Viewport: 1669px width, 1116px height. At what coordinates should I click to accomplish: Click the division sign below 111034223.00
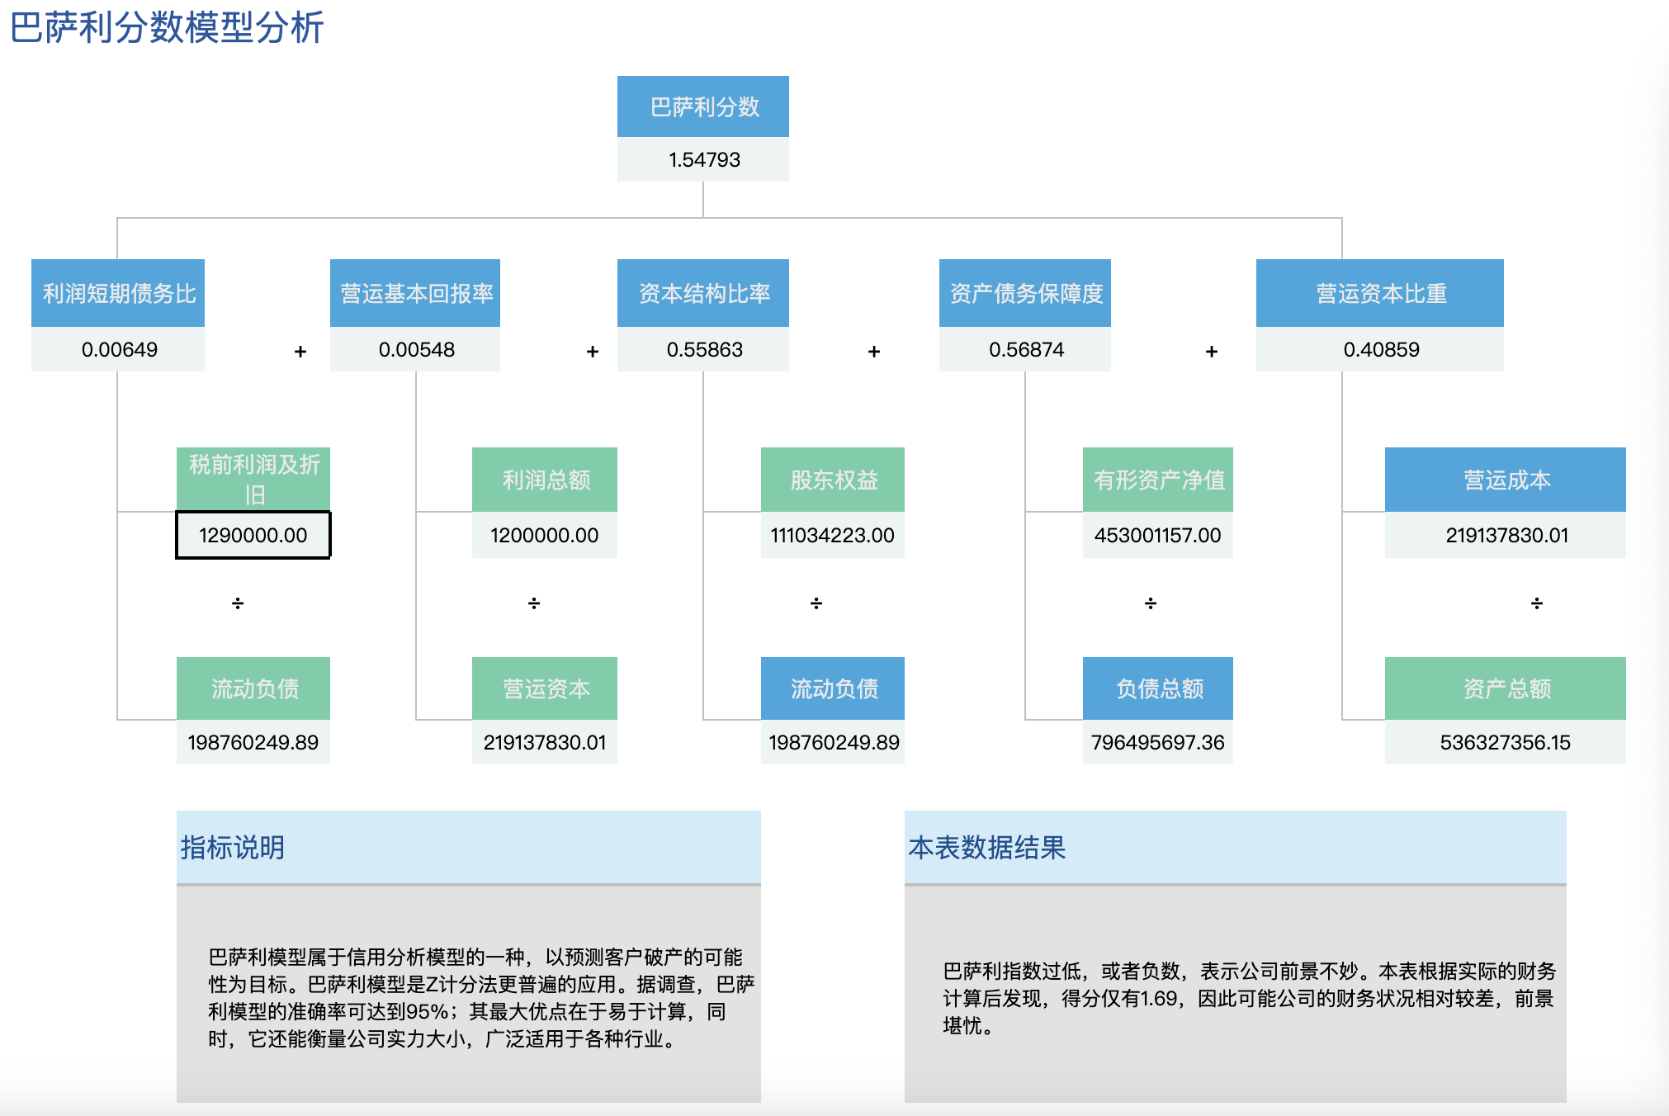click(816, 603)
